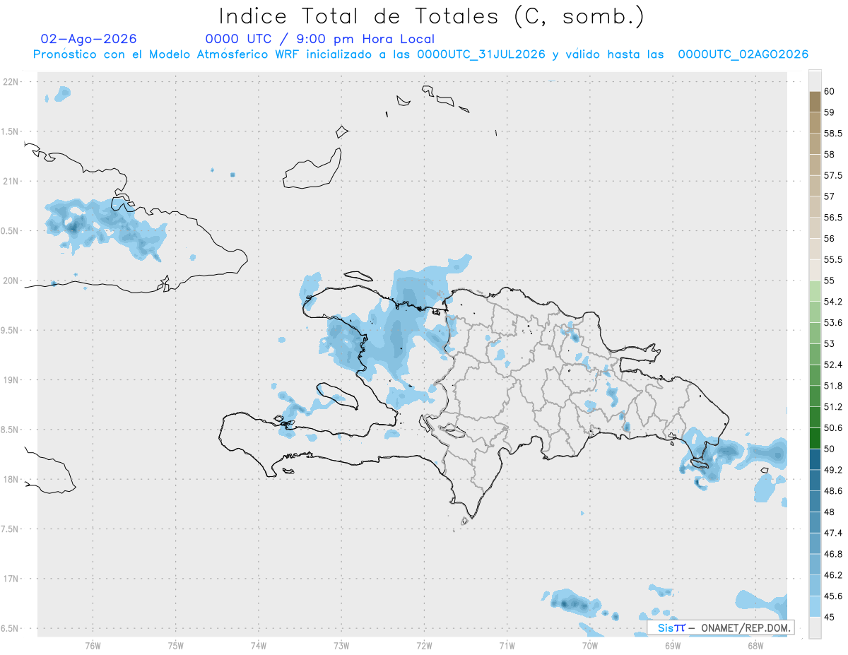This screenshot has width=848, height=655.
Task: Click the "0.5N" latitude label
Action: (10, 231)
